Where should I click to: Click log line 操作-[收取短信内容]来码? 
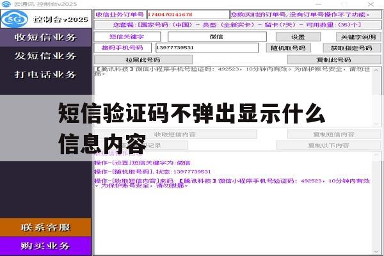pyautogui.click(x=232, y=183)
